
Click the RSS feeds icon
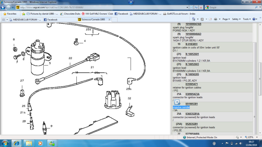coord(202,19)
